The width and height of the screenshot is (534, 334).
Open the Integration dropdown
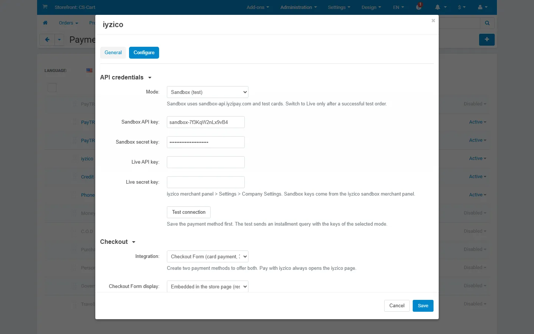[208, 256]
